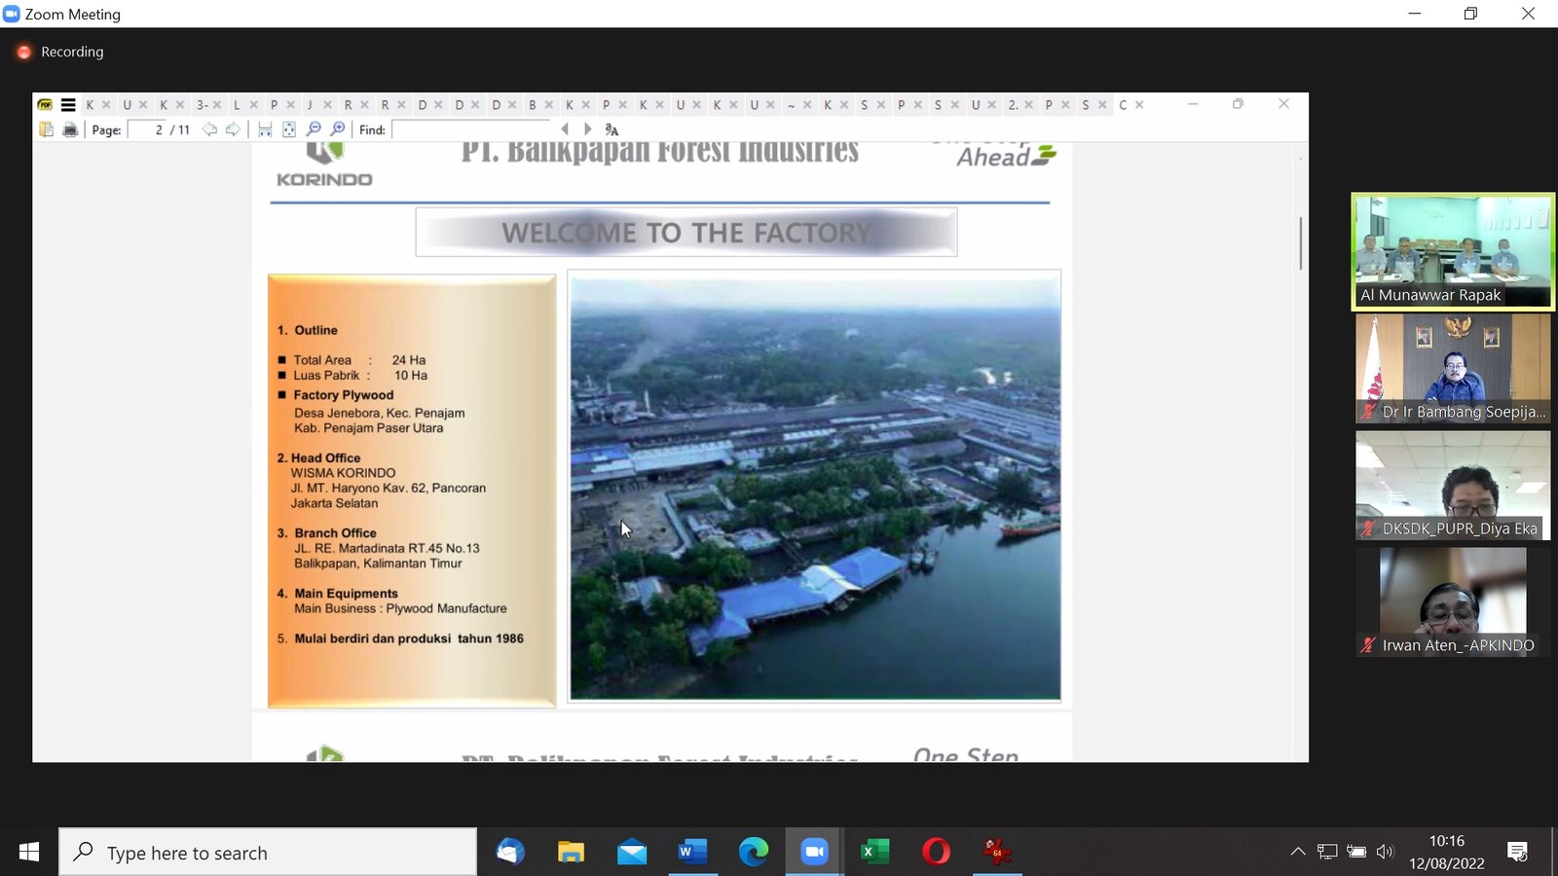Click muted mic icon on DKSDK_PUPR_Diya Eka tile
1558x876 pixels.
(x=1368, y=529)
